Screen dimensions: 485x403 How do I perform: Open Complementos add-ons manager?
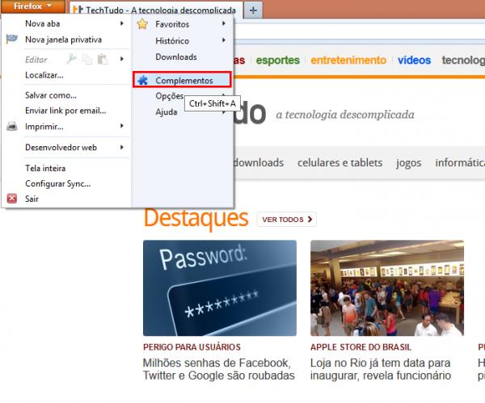[182, 80]
